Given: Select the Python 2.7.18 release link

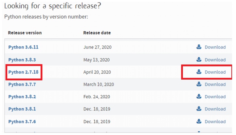Looking at the screenshot, I should 23,72.
